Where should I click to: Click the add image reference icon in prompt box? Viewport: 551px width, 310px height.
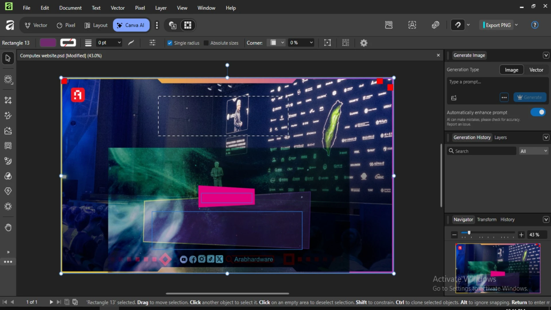(x=454, y=98)
